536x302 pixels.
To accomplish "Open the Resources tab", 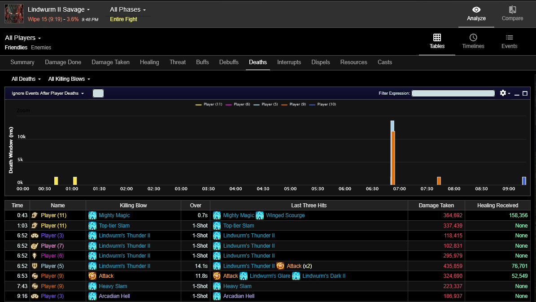I will pyautogui.click(x=353, y=62).
